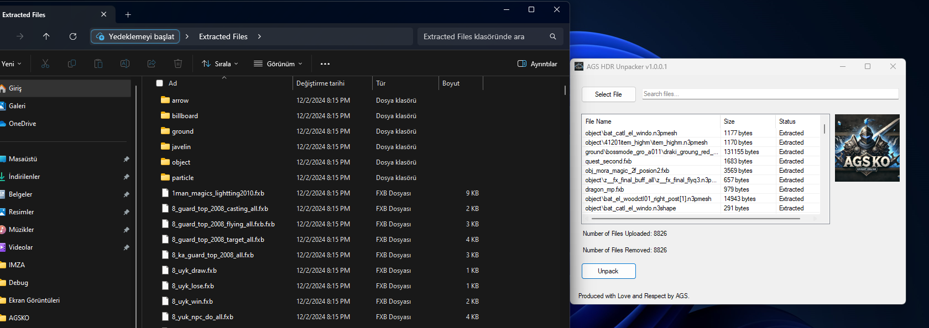This screenshot has height=328, width=929.
Task: Toggle the select-all checkbox beside Ad
Action: click(x=159, y=83)
